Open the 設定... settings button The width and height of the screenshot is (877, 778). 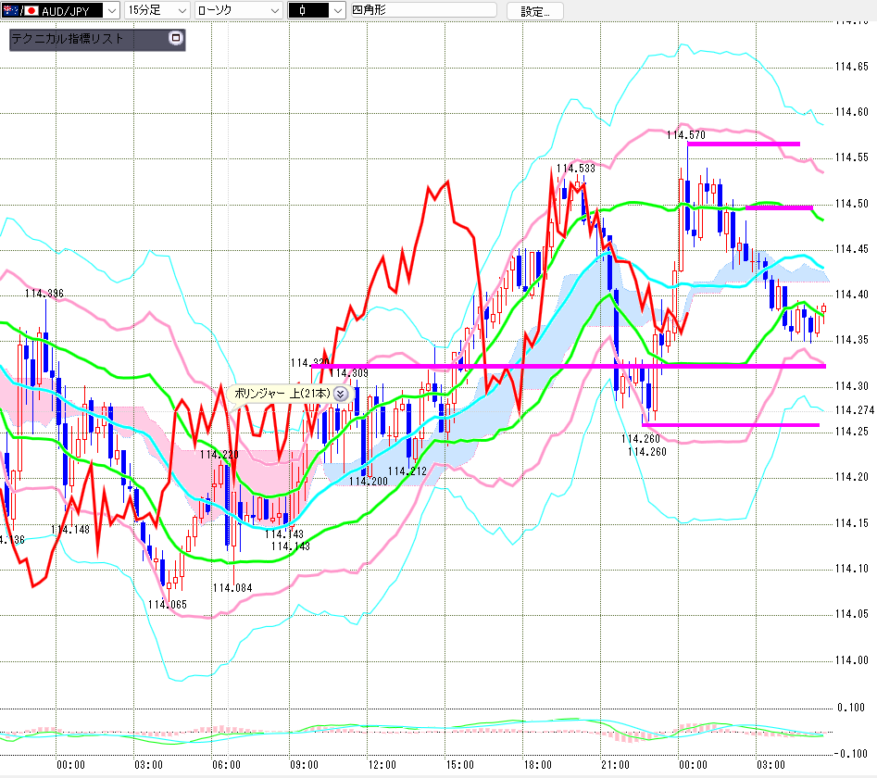pyautogui.click(x=534, y=11)
